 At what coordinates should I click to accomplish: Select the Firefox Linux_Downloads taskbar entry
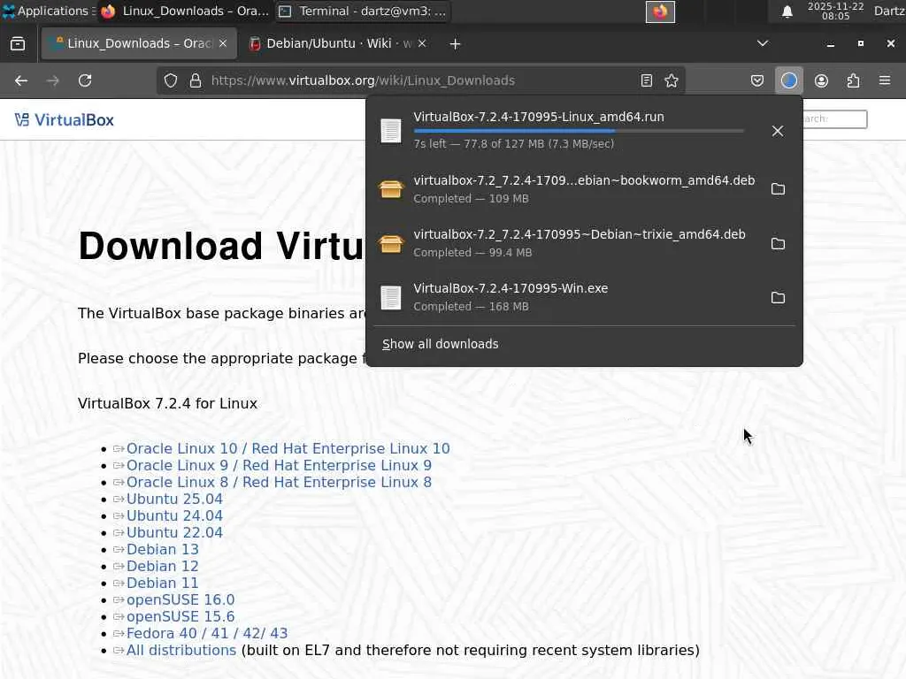(185, 11)
